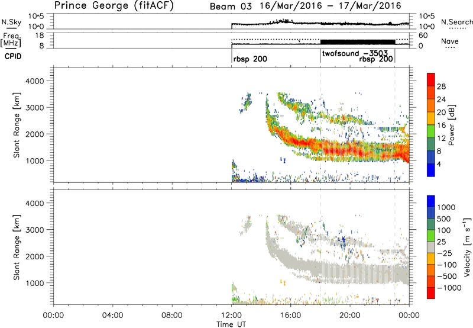473x328 pixels.
Task: Click the '20:00' time tick label
Action: coord(349,316)
